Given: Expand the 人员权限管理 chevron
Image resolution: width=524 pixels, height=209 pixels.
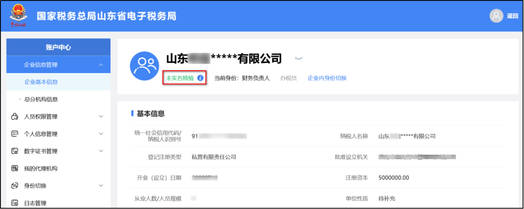Looking at the screenshot, I should pos(101,117).
